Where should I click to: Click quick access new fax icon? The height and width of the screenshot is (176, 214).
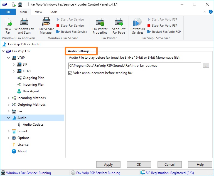pos(14,4)
